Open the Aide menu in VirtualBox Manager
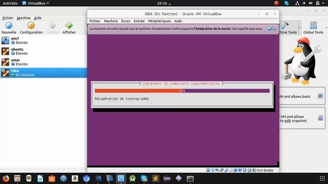The image size is (328, 184). tap(37, 18)
